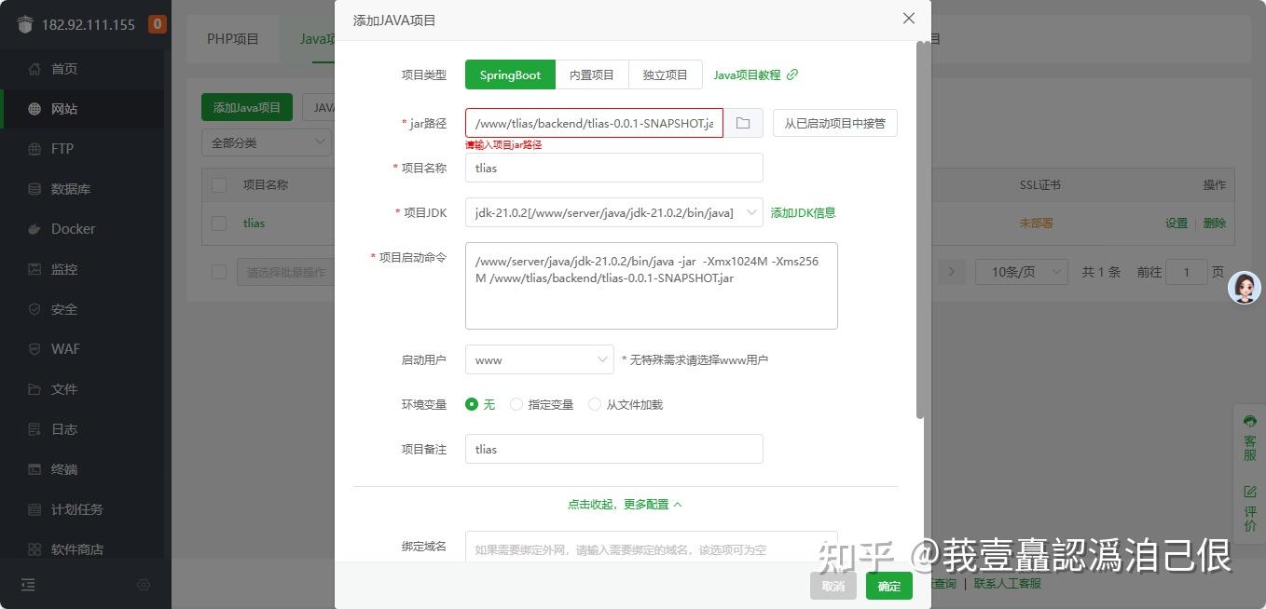The image size is (1266, 609).
Task: Check the tlias project checkbox
Action: 219,223
